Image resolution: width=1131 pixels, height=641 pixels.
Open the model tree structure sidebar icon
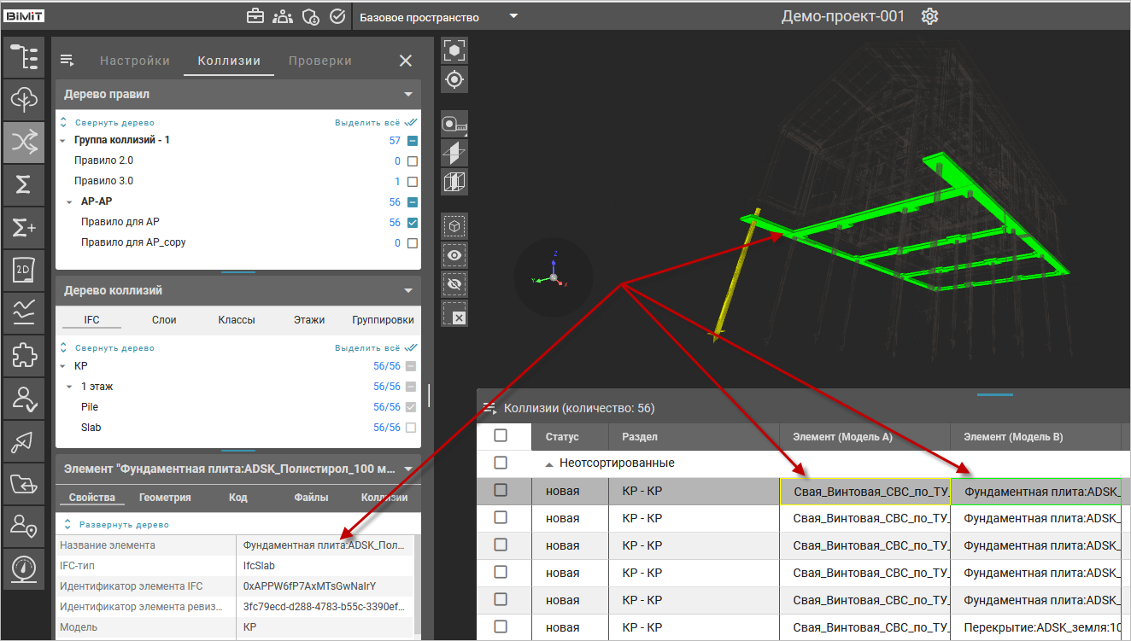(x=24, y=58)
